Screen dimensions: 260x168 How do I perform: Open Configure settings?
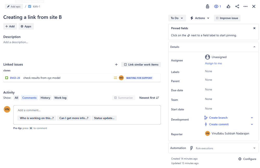[247, 159]
